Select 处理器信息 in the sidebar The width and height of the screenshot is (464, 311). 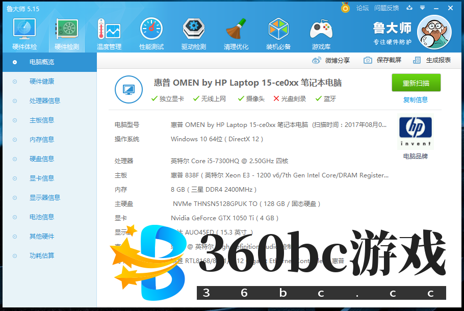click(45, 101)
